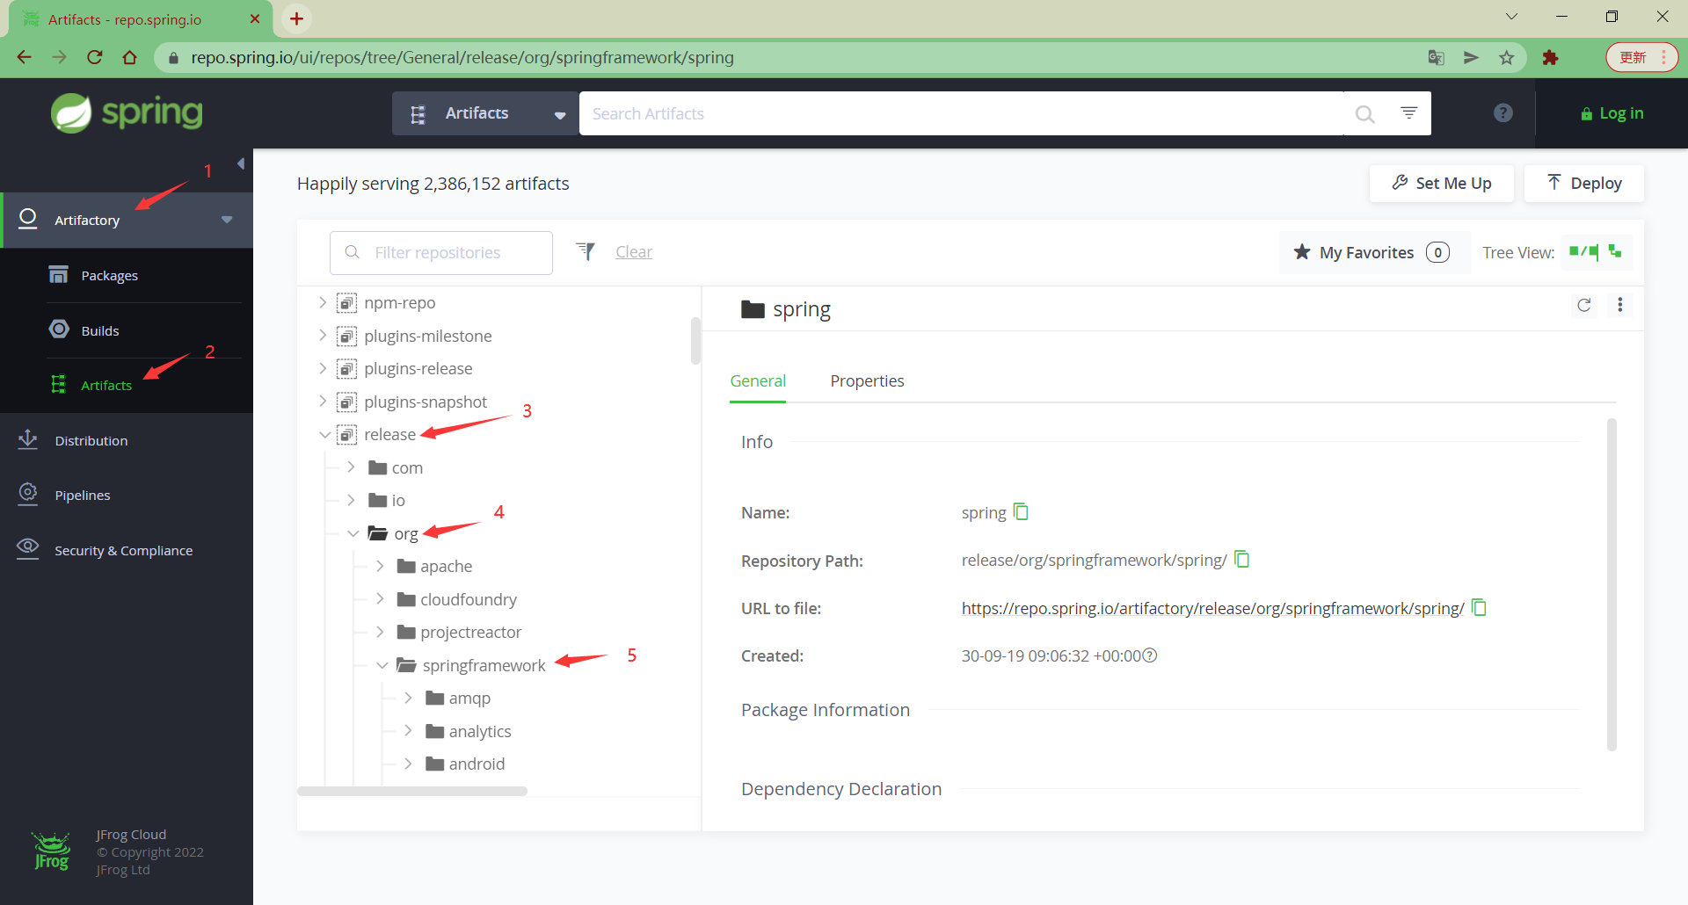
Task: Expand the plugins-snapshot repository
Action: pyautogui.click(x=323, y=402)
